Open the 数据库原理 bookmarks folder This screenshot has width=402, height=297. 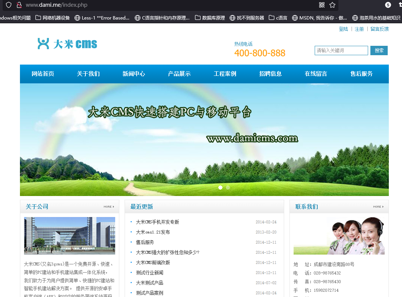coord(198,17)
